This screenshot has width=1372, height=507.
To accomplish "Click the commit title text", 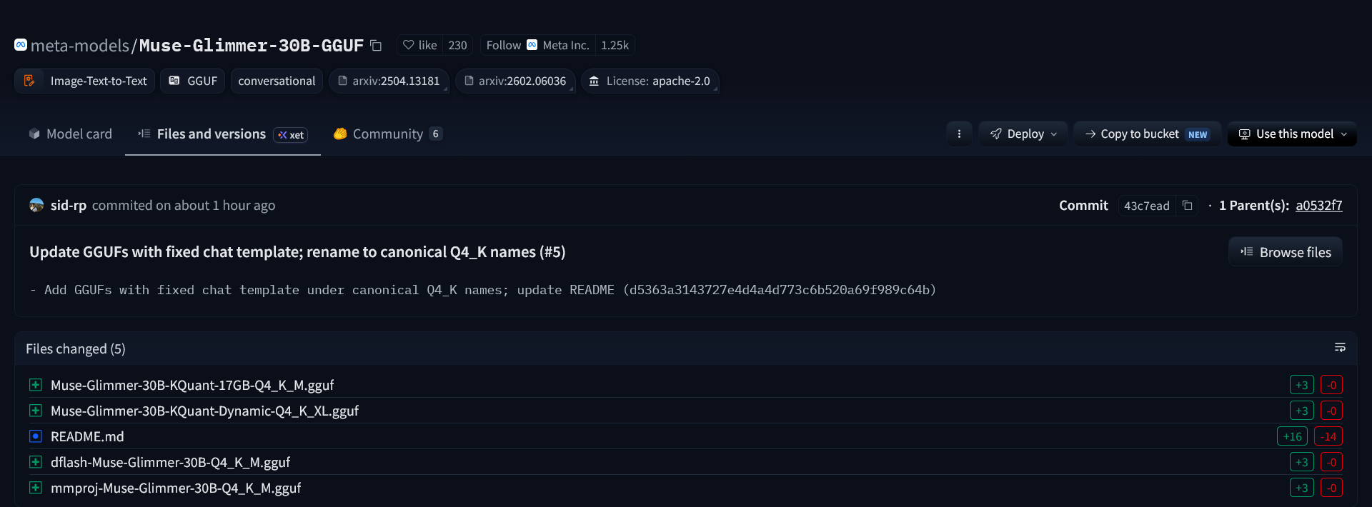I will 297,251.
